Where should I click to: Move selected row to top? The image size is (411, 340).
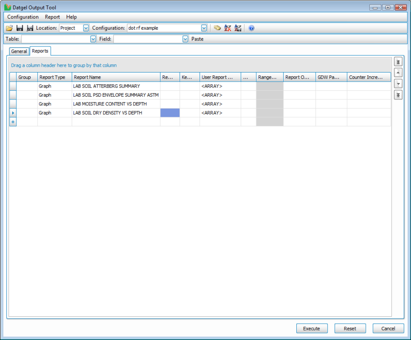point(398,62)
